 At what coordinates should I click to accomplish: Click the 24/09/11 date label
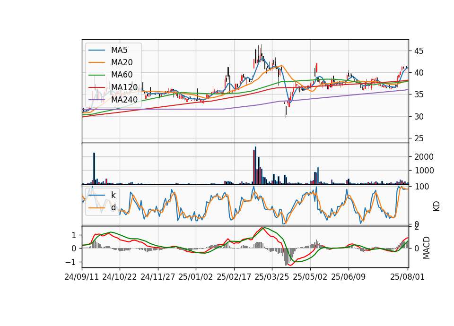tap(82, 277)
